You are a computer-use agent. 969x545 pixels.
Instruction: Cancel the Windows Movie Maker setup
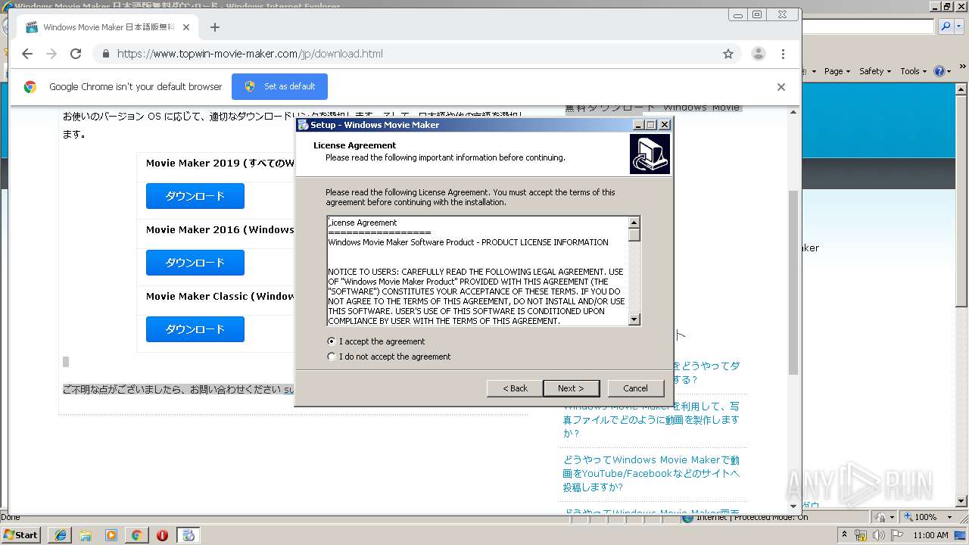tap(635, 388)
